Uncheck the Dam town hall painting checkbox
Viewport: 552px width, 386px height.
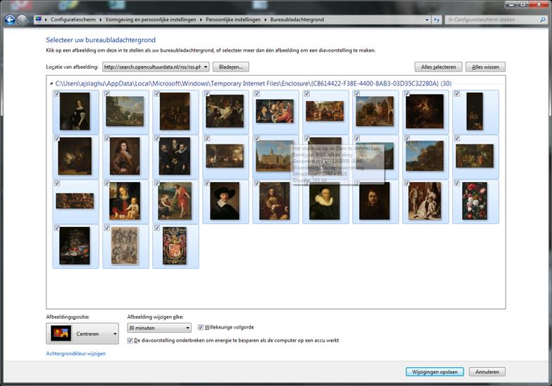pyautogui.click(x=257, y=139)
